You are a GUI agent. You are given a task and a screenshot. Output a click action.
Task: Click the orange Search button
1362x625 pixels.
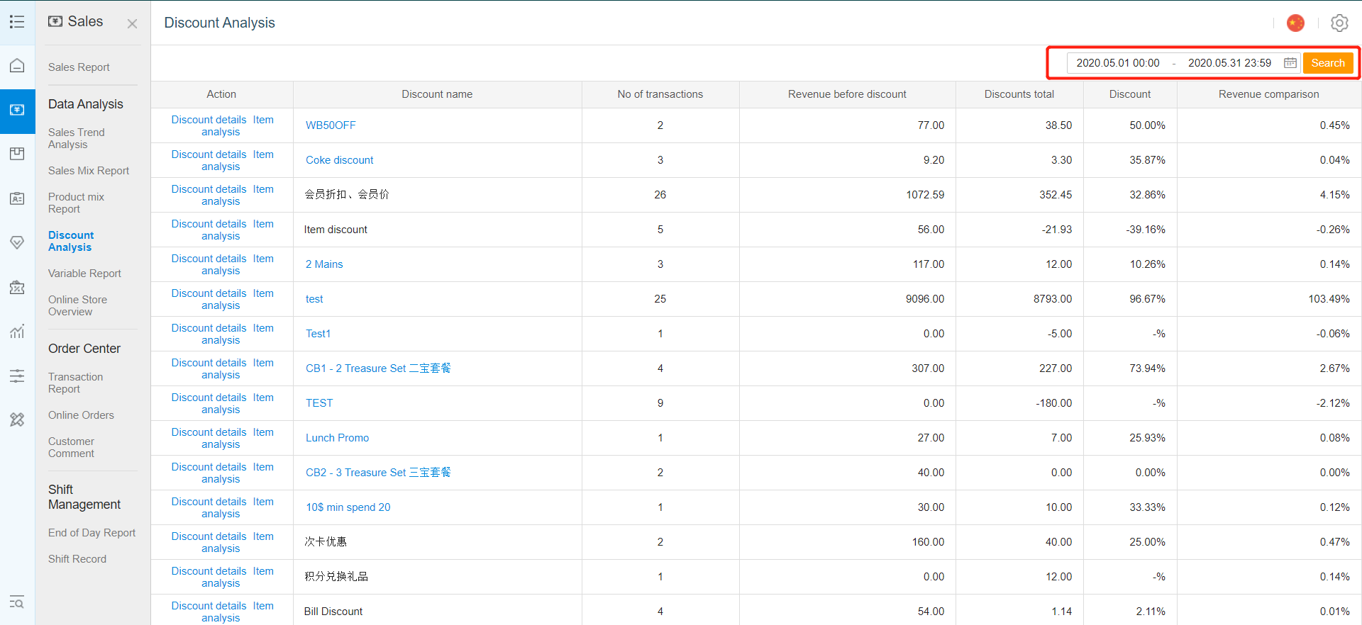tap(1328, 63)
